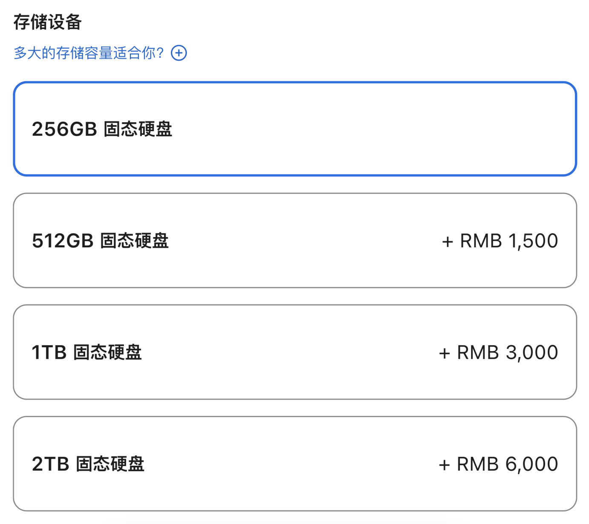Screen dimensions: 589x524
Task: Click the 2TB 固态硬盘 label text
Action: pyautogui.click(x=88, y=464)
